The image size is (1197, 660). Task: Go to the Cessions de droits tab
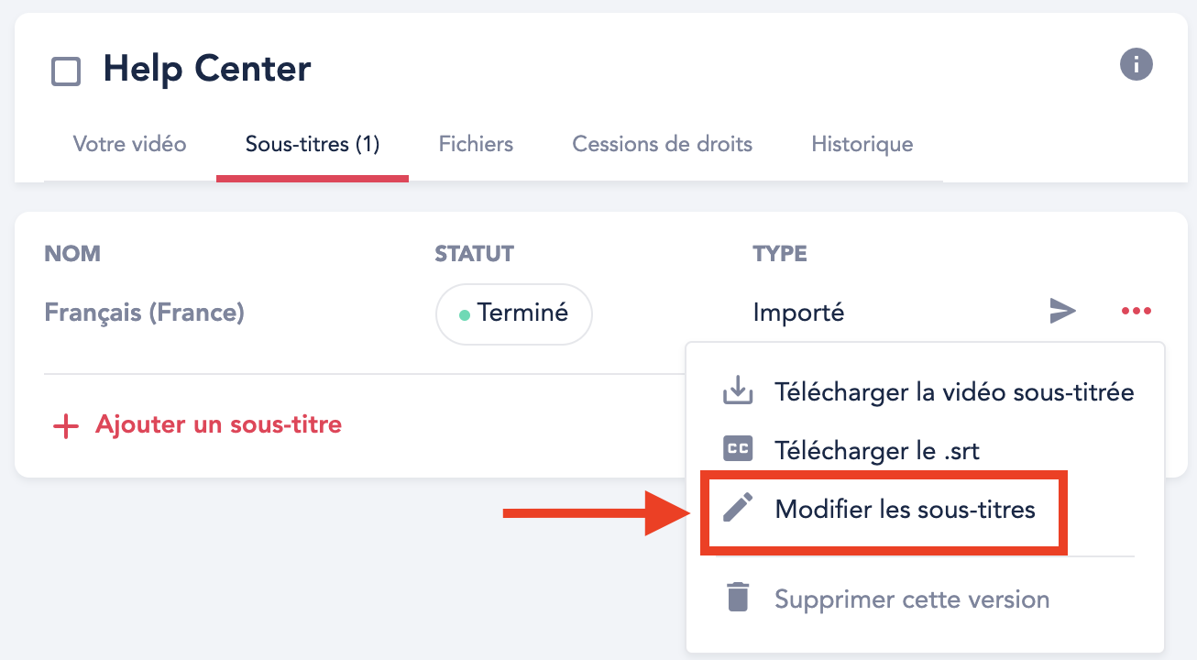click(663, 144)
